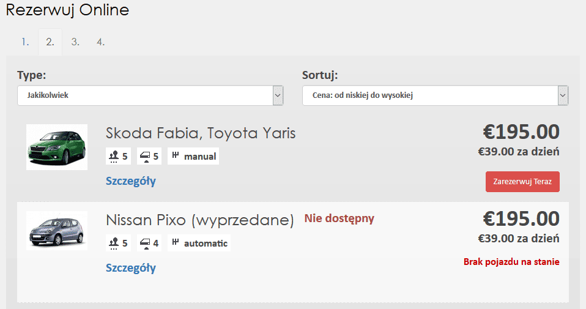586x309 pixels.
Task: Click the automatic gearbox icon for Nissan Pixo
Action: click(x=175, y=242)
